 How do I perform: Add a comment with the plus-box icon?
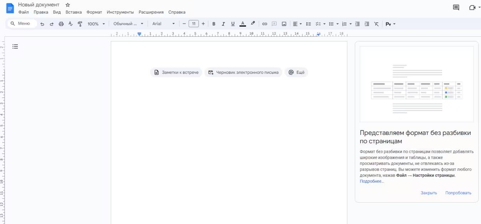click(274, 24)
